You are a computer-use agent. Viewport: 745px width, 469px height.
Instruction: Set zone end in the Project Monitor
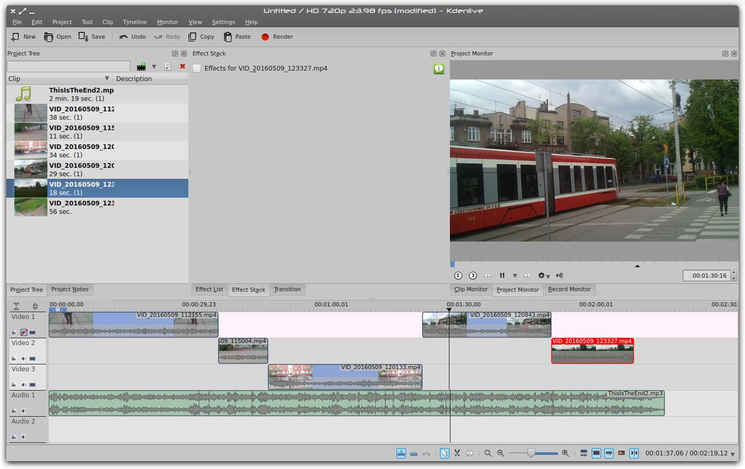tap(473, 275)
